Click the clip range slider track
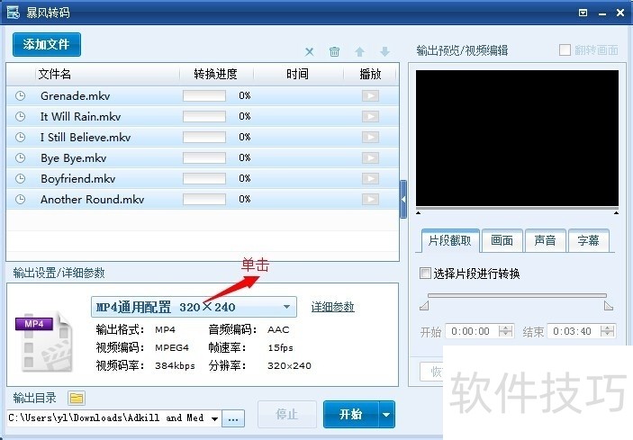 [x=517, y=296]
